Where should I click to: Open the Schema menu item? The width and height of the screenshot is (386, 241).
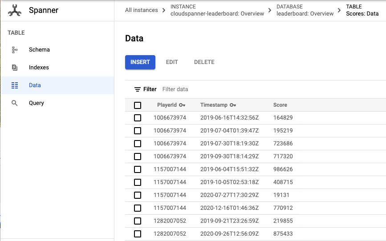coord(39,50)
